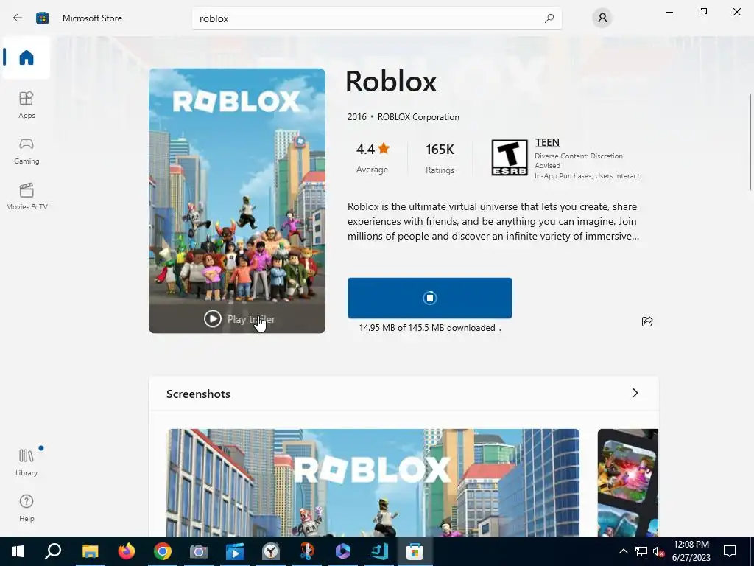This screenshot has height=566, width=754.
Task: Open the second partially visible screenshot
Action: (x=628, y=482)
